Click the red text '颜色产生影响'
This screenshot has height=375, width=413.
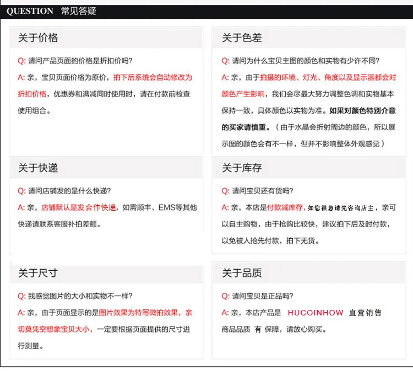click(x=243, y=94)
